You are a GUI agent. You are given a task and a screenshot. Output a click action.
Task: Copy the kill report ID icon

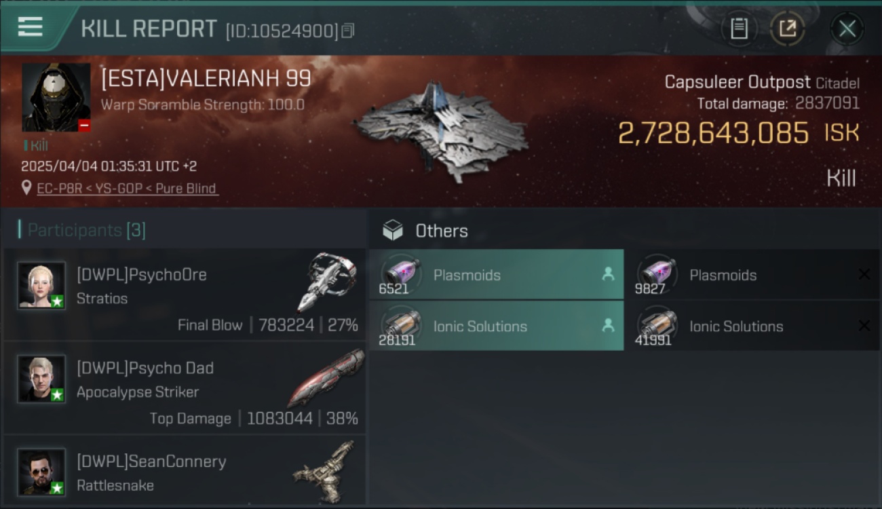pos(348,31)
